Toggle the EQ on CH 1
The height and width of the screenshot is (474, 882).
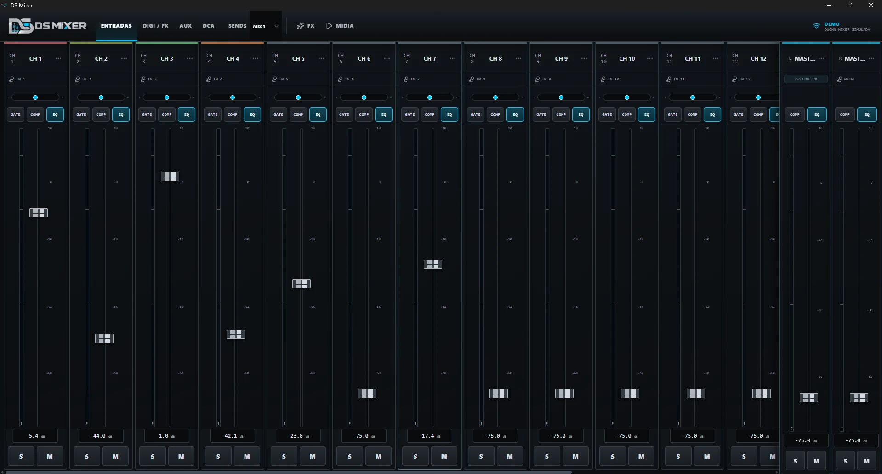pyautogui.click(x=55, y=114)
